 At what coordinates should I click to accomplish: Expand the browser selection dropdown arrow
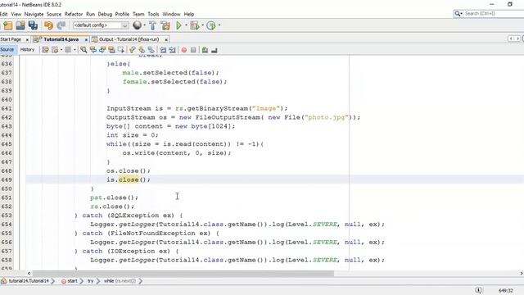coord(144,25)
